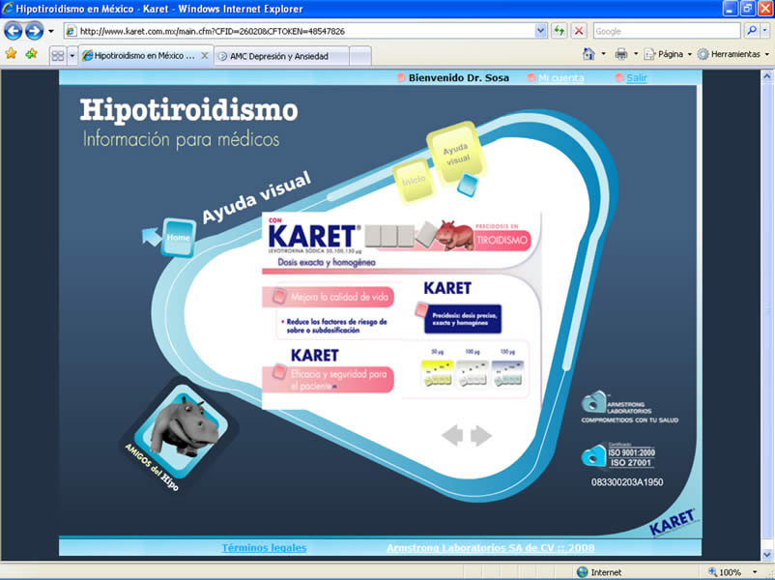The width and height of the screenshot is (775, 580).
Task: Click the Salir logout link
Action: click(x=637, y=77)
